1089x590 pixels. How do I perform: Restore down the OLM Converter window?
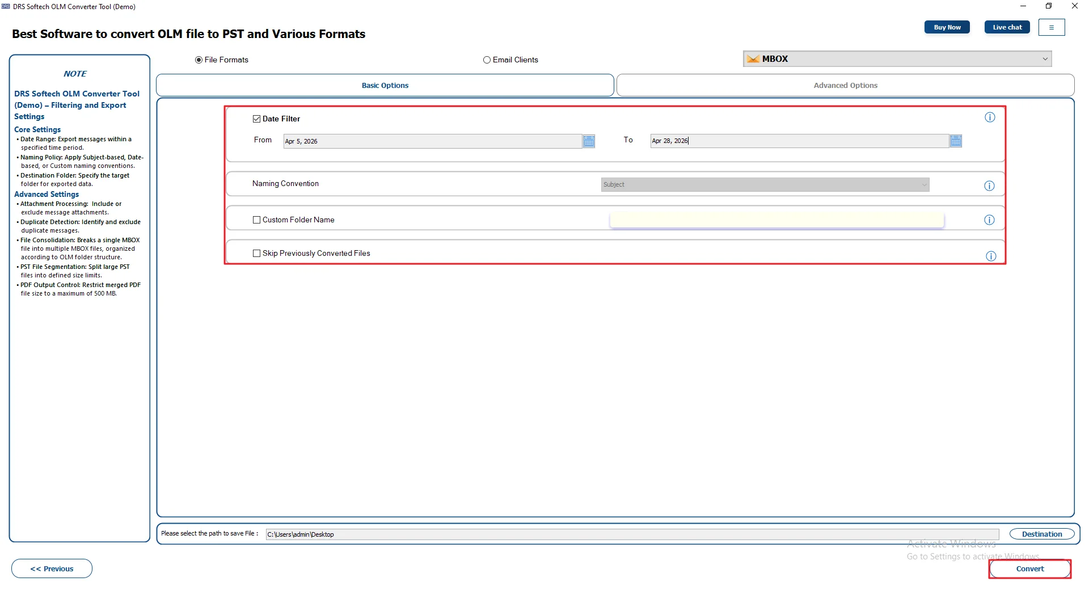coord(1049,6)
